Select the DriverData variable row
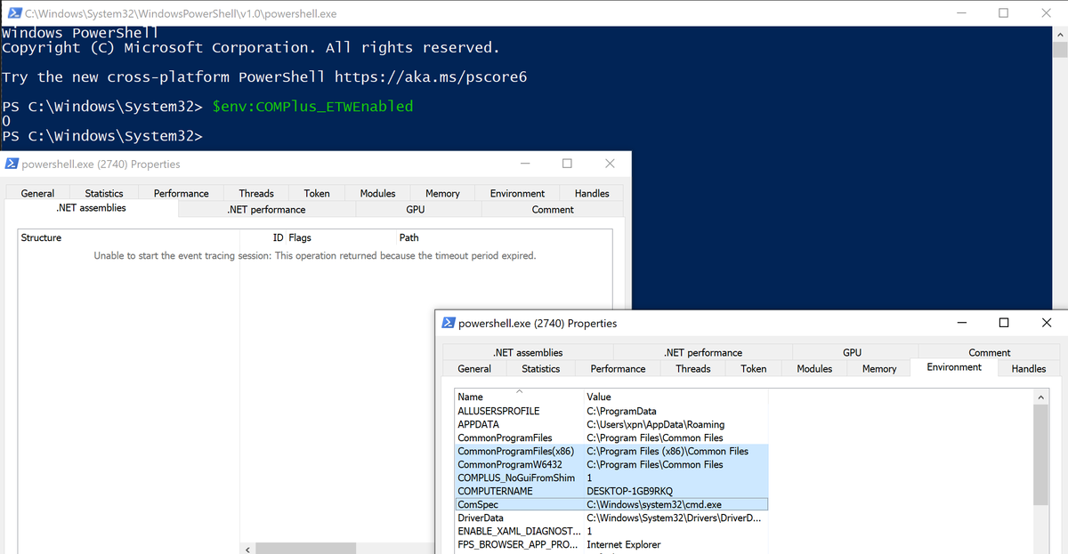Image resolution: width=1068 pixels, height=554 pixels. [611, 518]
